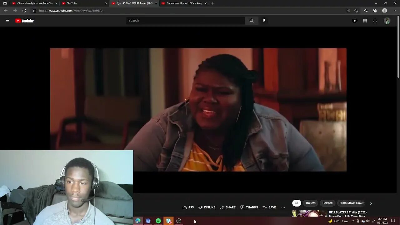Show hidden system tray icons chevron
400x225 pixels.
pos(353,221)
